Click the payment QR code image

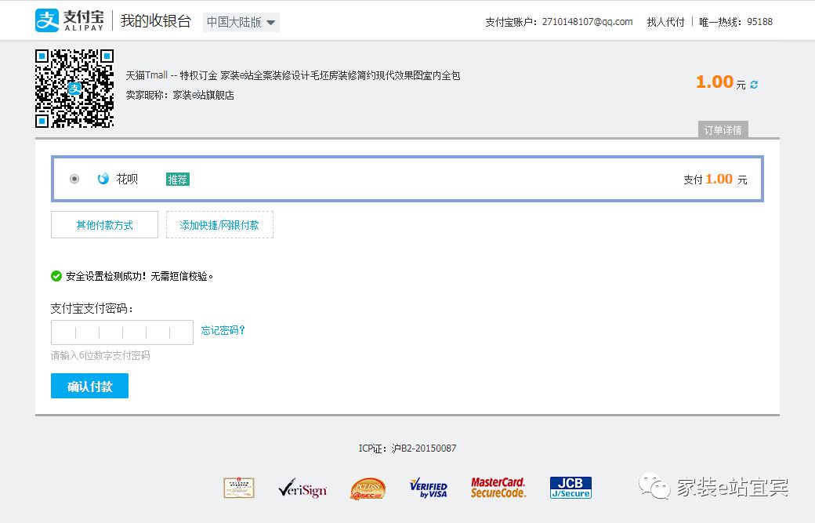click(x=74, y=89)
